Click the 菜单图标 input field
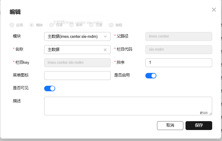 (x=77, y=75)
